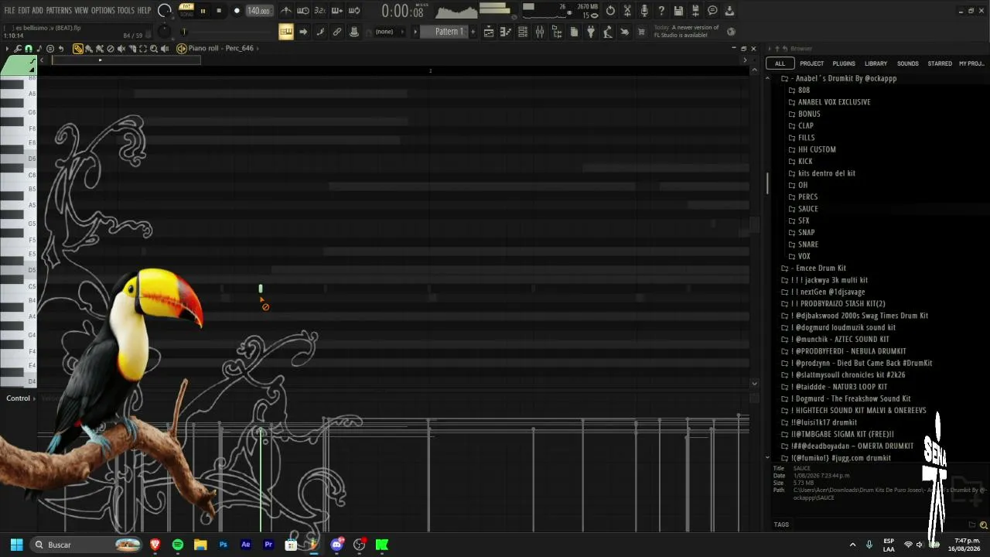Toggle the magnet snap in piano roll
This screenshot has height=557, width=990.
coord(29,48)
